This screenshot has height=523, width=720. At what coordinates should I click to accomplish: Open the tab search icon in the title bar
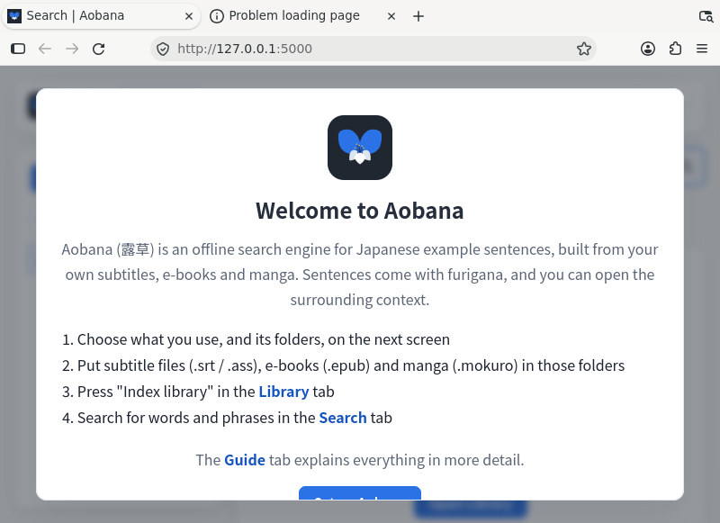point(706,16)
